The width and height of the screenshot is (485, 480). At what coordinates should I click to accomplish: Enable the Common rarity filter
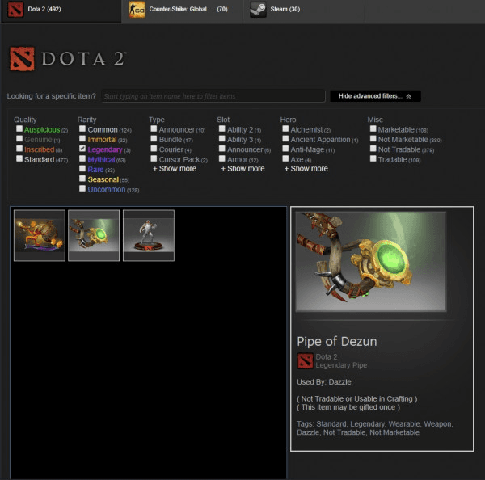[82, 128]
